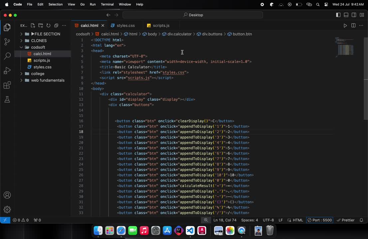
Task: Toggle the secondary side bar visibility
Action: click(x=354, y=15)
